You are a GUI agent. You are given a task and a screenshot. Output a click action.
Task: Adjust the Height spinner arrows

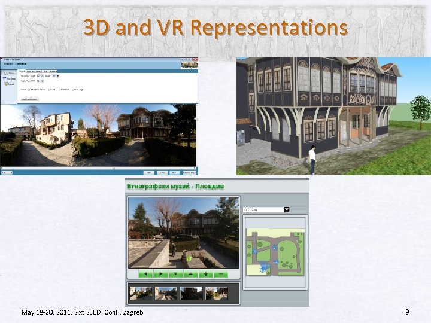click(x=57, y=76)
